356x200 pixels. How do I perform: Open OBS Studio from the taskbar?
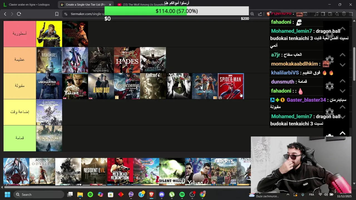click(x=192, y=194)
